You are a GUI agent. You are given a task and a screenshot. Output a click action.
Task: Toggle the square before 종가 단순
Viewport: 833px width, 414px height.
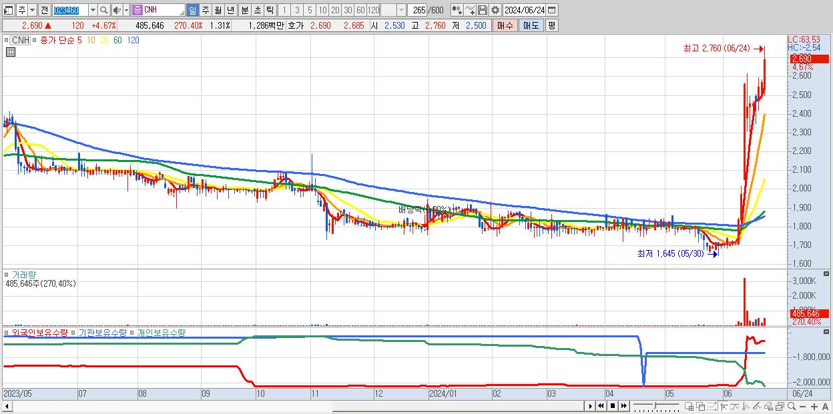(35, 40)
